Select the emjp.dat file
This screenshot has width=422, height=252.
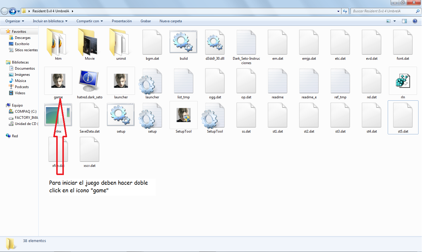(x=309, y=44)
